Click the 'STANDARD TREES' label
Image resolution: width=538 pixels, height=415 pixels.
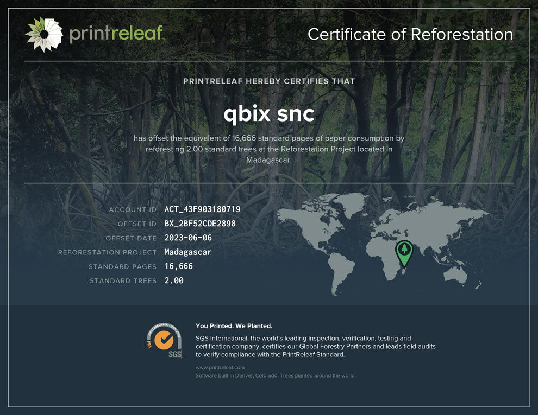point(123,281)
